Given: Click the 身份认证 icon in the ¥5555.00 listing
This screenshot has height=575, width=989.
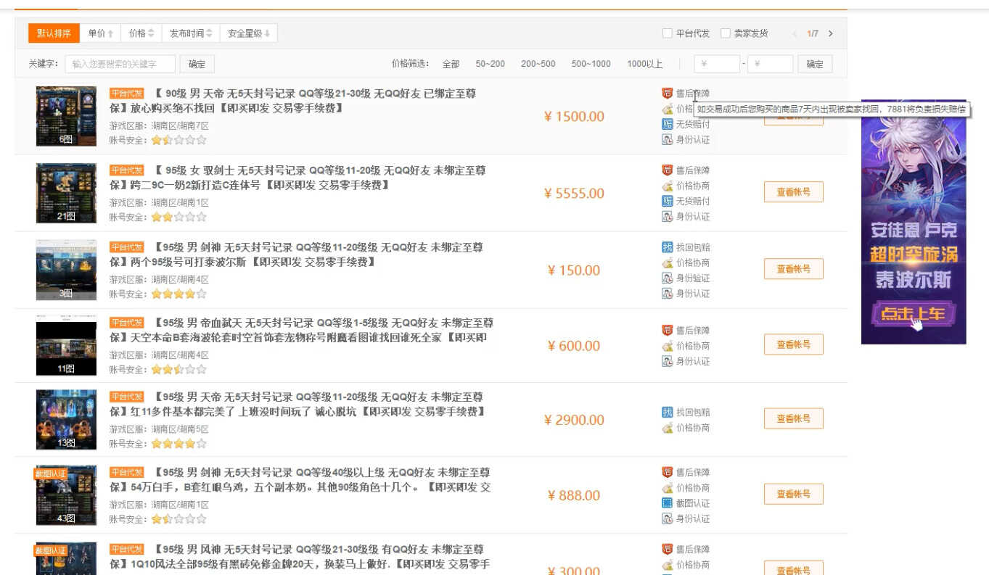Looking at the screenshot, I should pyautogui.click(x=667, y=216).
